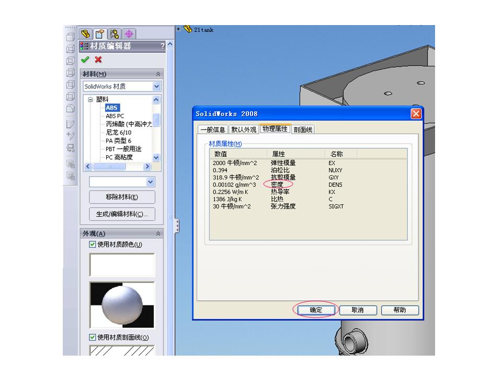
Task: Switch to 默认外观 tab
Action: (x=244, y=130)
